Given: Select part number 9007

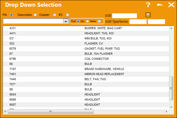Looking at the screenshot, I should (x=13, y=105).
